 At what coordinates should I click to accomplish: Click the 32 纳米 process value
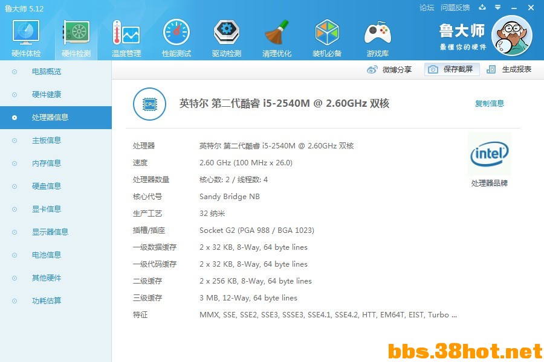coord(212,214)
